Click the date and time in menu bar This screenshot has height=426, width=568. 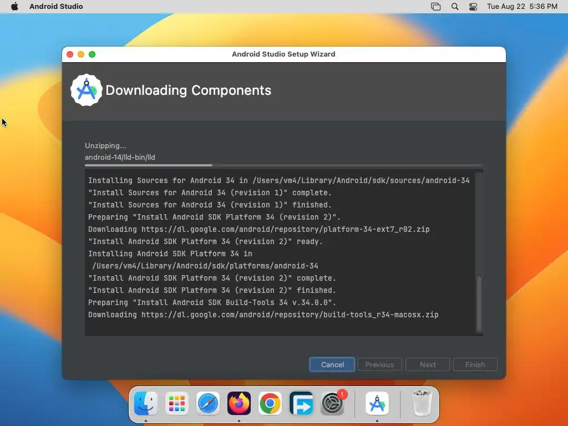point(522,7)
